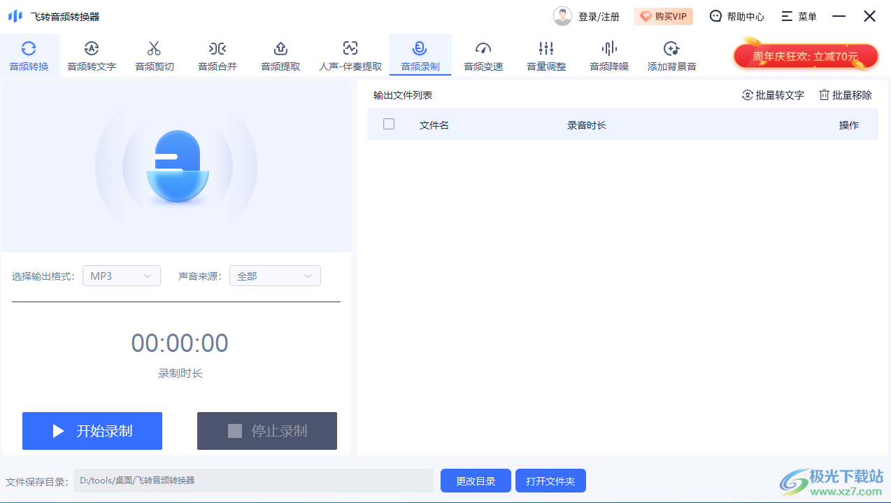The width and height of the screenshot is (891, 503).
Task: Open the 音频转文字 transcription tool
Action: point(92,55)
